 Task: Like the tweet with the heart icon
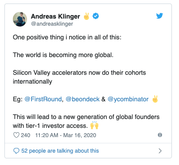(16, 135)
